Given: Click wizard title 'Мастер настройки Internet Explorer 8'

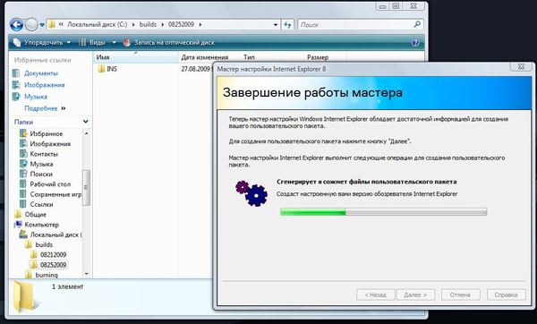Looking at the screenshot, I should [x=271, y=69].
